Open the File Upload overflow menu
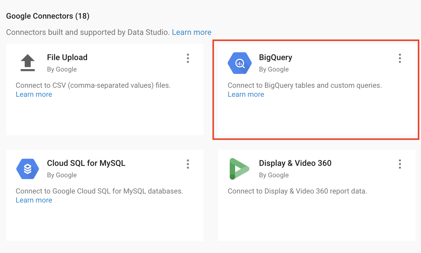This screenshot has height=253, width=421. pos(188,58)
